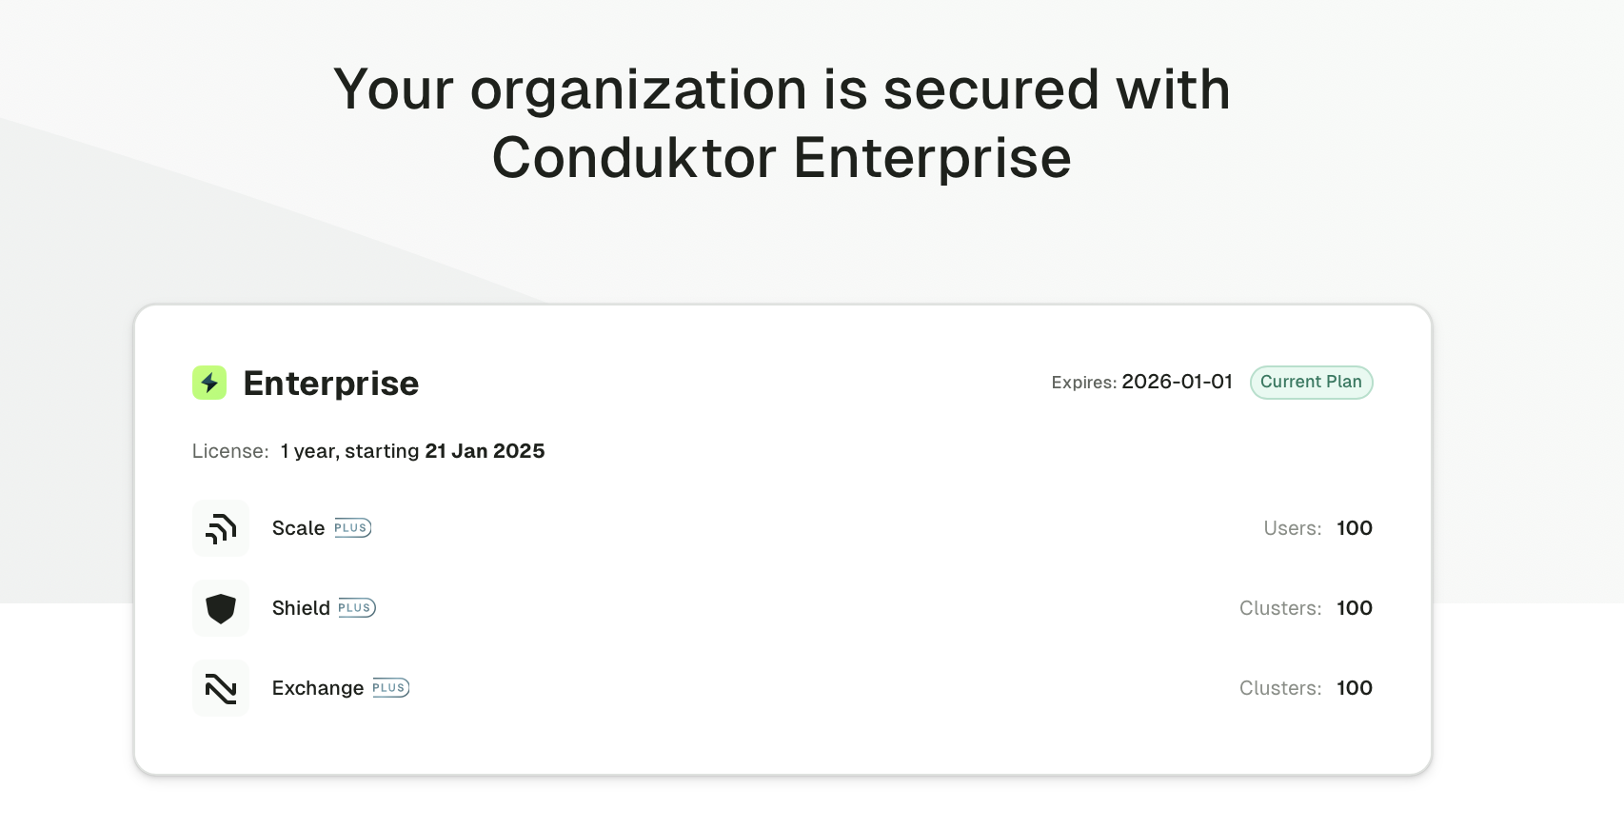1624x828 pixels.
Task: Click the PLUS badge next to Shield
Action: click(x=357, y=608)
